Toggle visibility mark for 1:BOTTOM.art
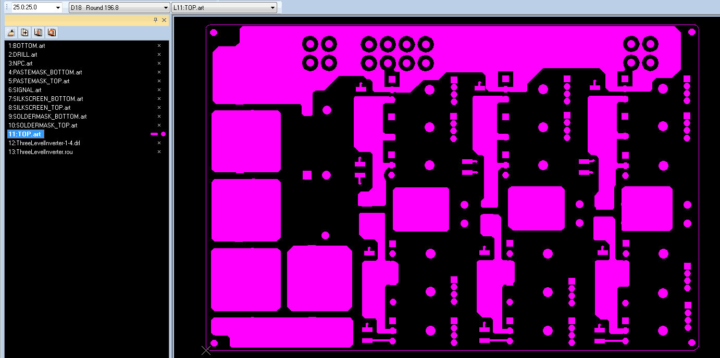The image size is (720, 358). pyautogui.click(x=159, y=46)
